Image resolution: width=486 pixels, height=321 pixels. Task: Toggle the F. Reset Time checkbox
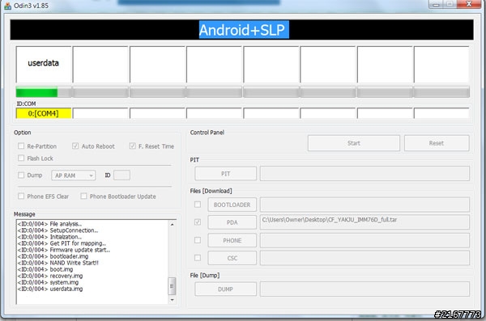point(132,146)
